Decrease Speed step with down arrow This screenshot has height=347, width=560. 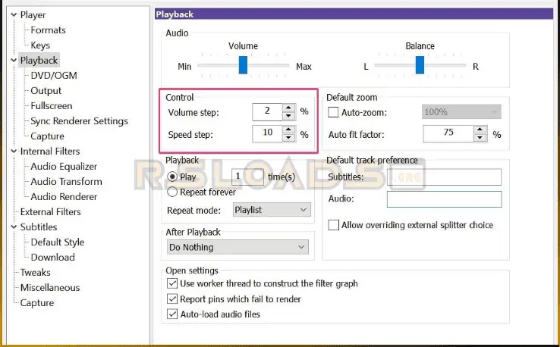click(x=288, y=139)
